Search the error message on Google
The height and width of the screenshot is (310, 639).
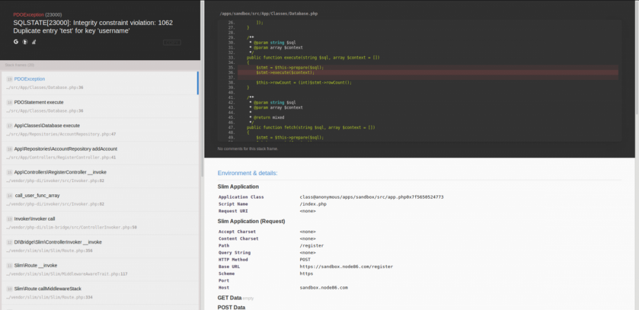(15, 42)
